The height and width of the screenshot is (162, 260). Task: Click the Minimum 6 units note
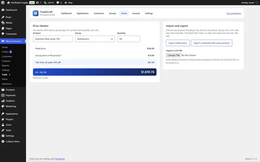point(41,78)
